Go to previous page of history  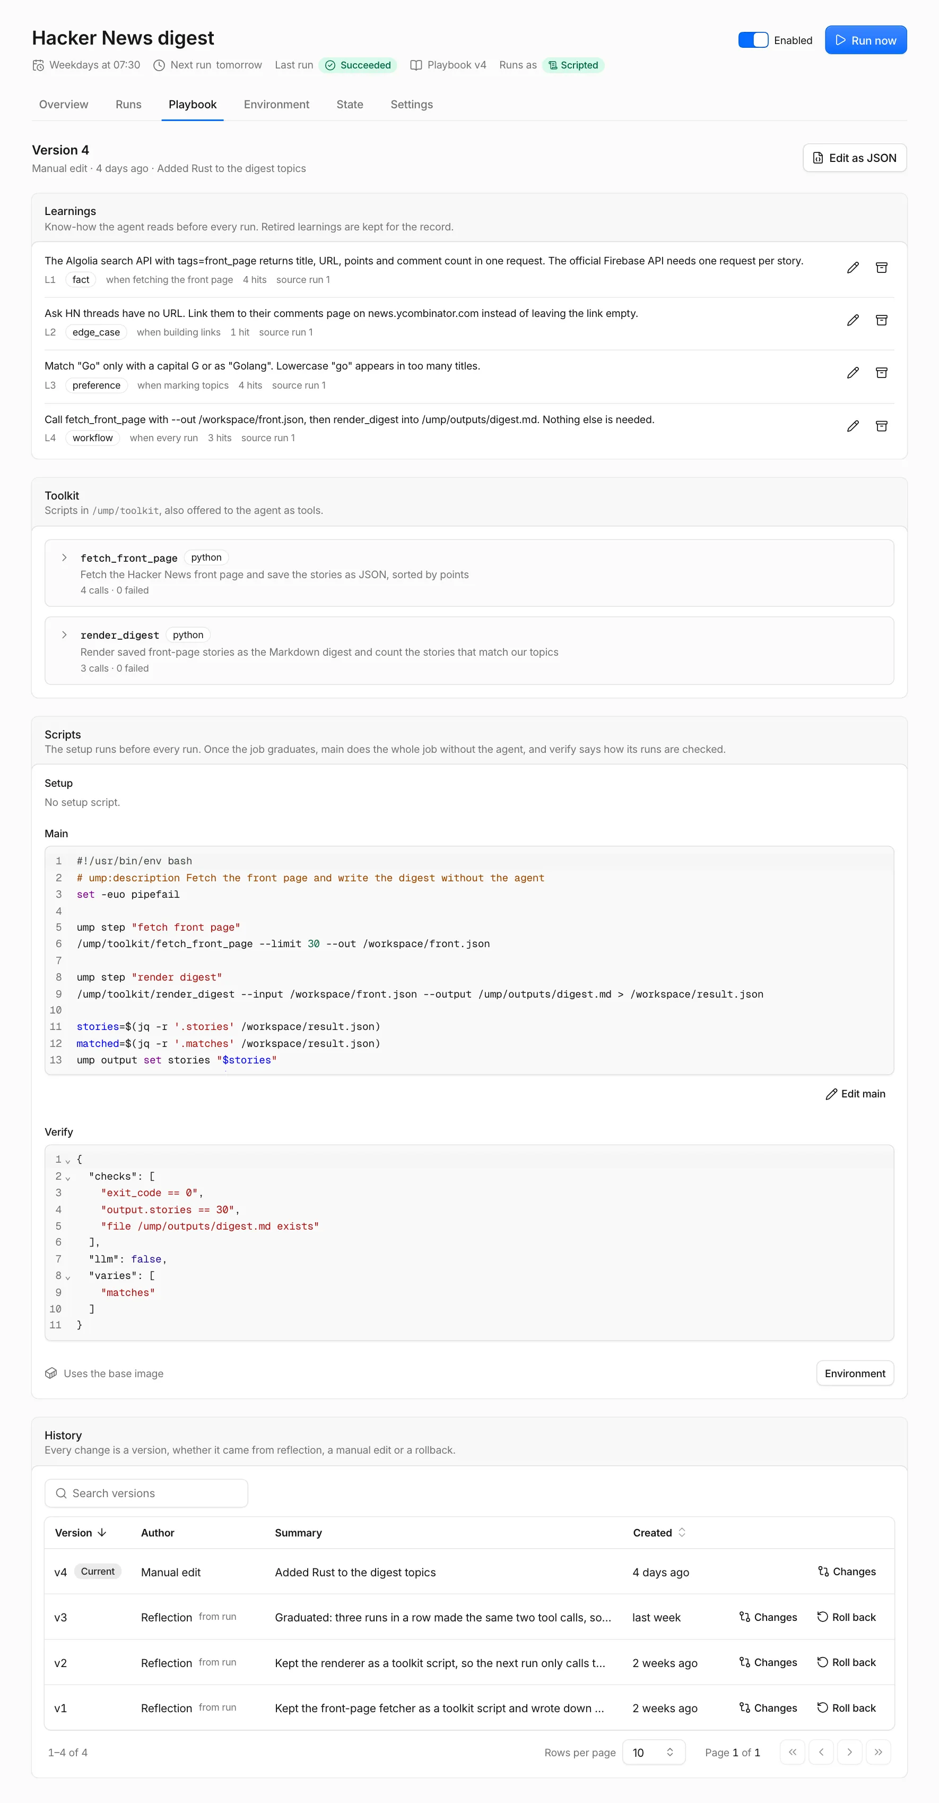pyautogui.click(x=821, y=1752)
